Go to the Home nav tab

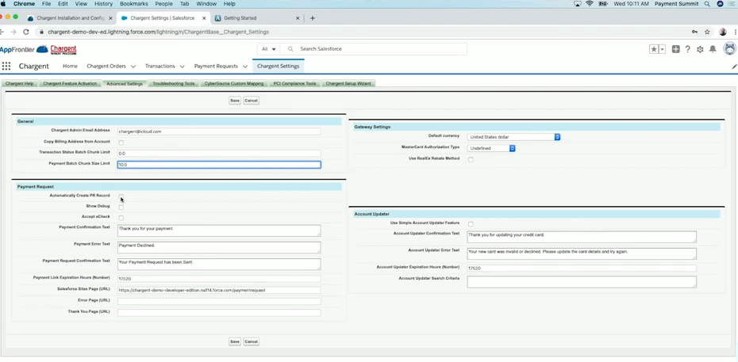(70, 67)
